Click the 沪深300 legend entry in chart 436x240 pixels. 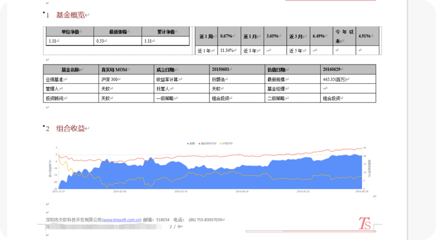coord(226,143)
